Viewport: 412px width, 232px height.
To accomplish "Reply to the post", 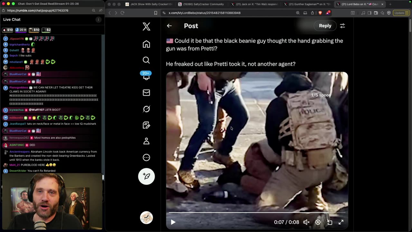I will (325, 26).
